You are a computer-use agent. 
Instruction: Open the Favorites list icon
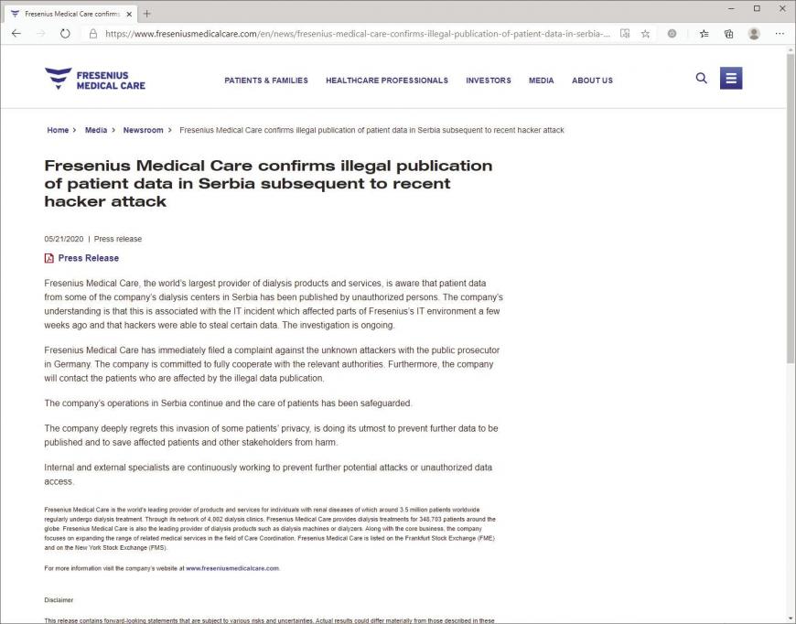click(x=705, y=34)
